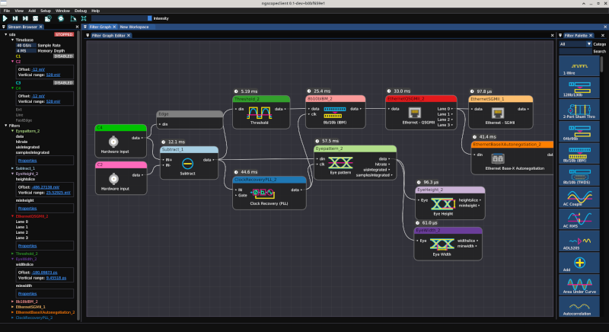Click the Eye Width icon in EyeWidth_2 node

(x=442, y=244)
